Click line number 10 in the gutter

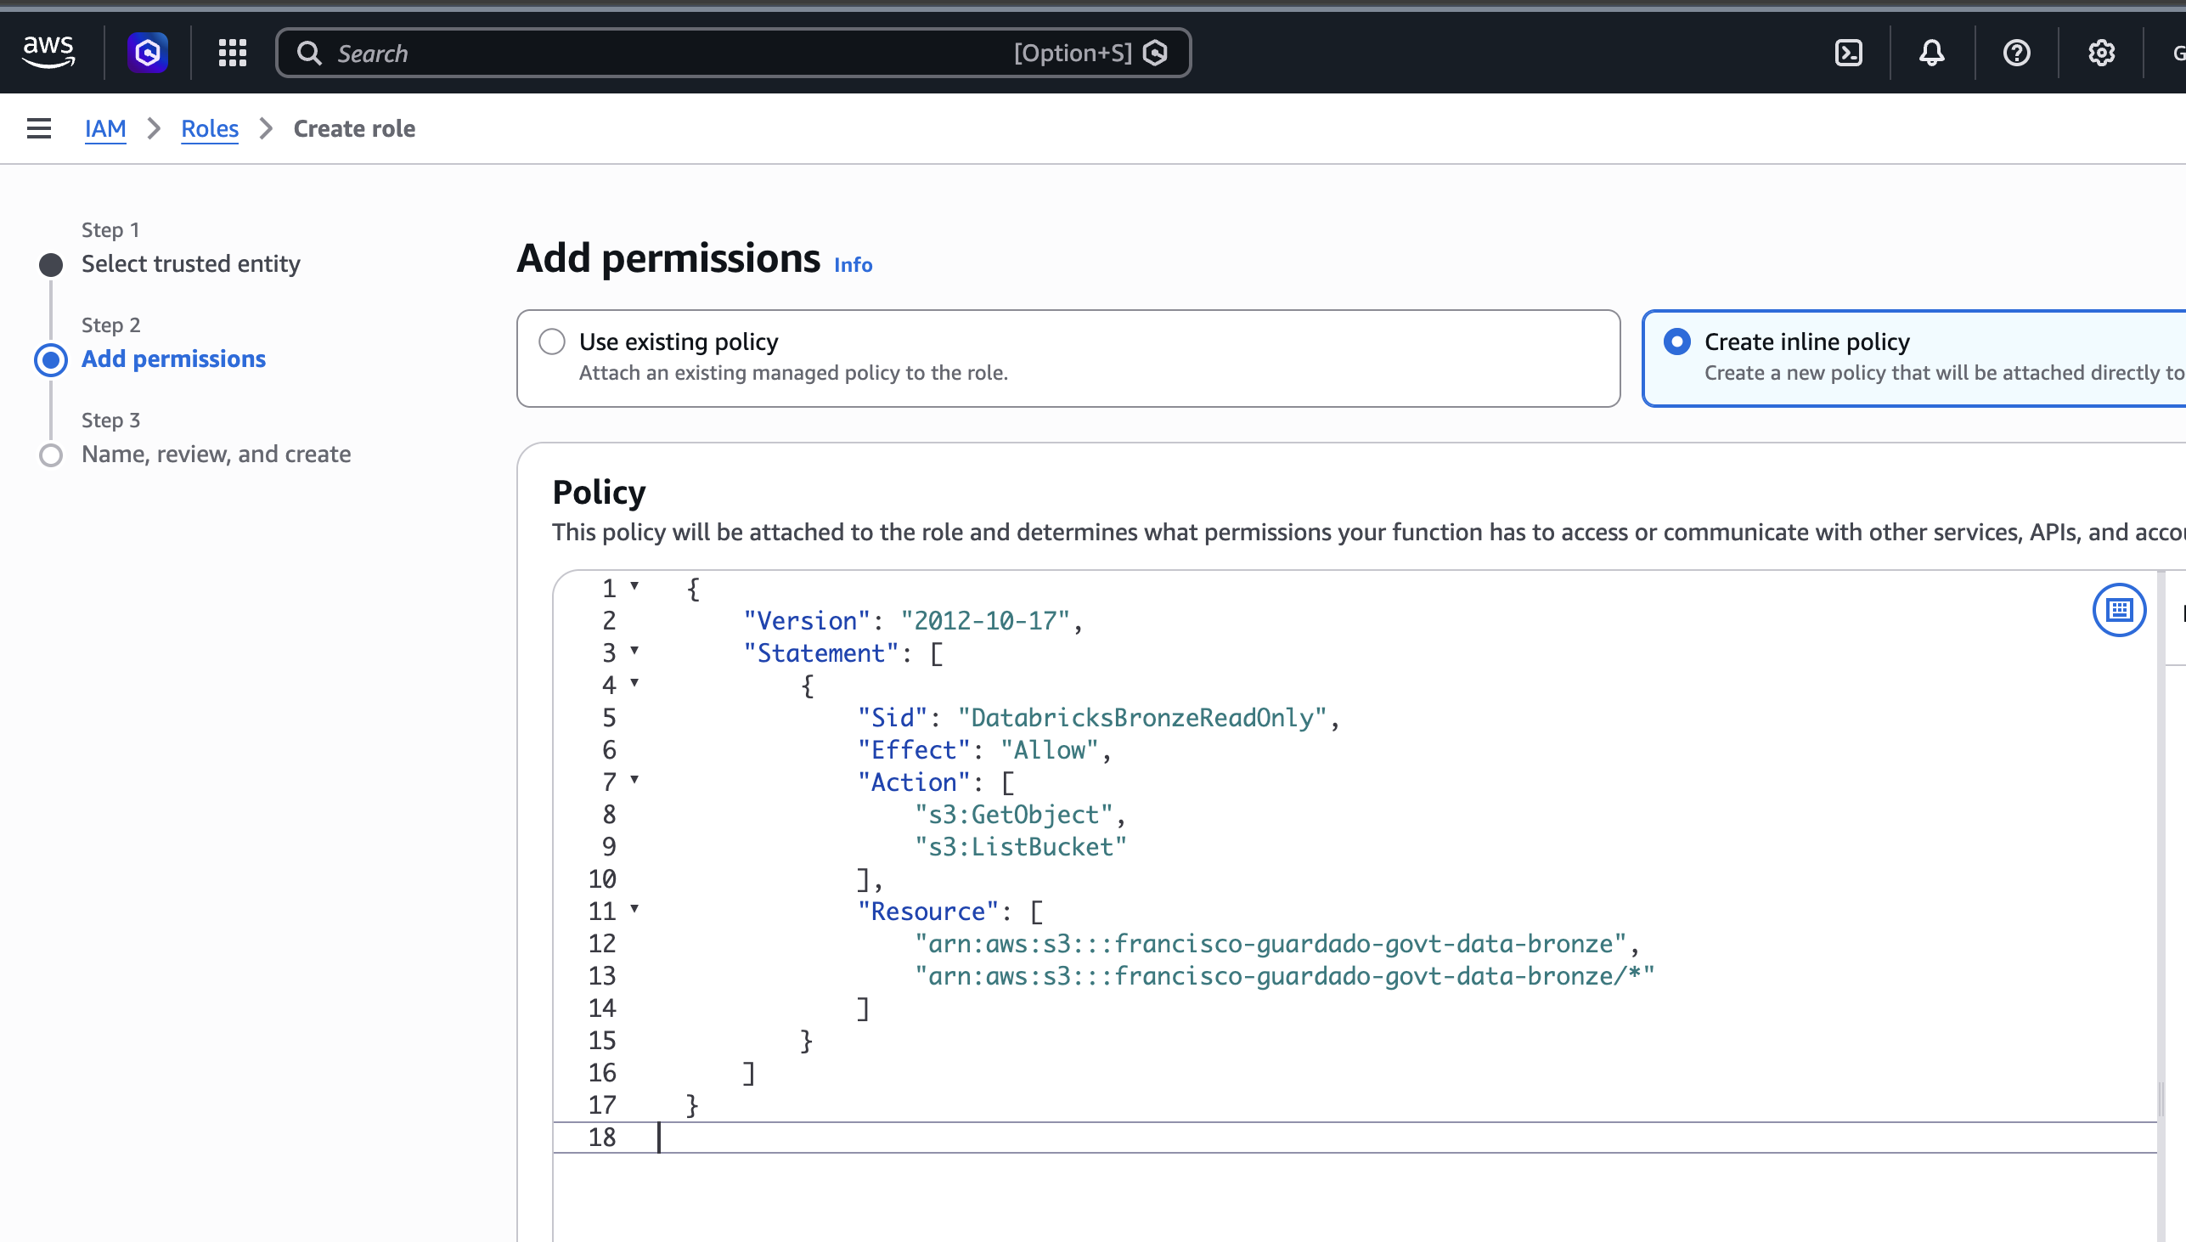click(x=602, y=878)
